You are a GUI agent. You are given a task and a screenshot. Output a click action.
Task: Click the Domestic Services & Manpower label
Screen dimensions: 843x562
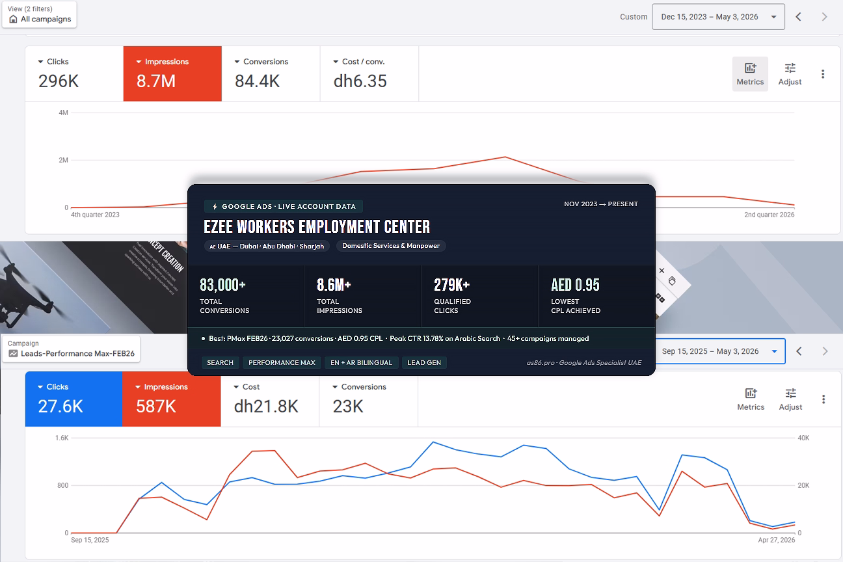[391, 246]
